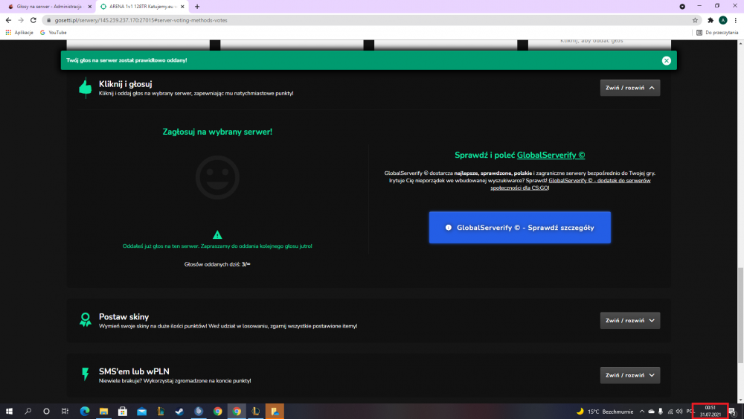This screenshot has height=419, width=744.
Task: Switch to the Głosy na serwer - Administracja tab
Action: [x=48, y=7]
